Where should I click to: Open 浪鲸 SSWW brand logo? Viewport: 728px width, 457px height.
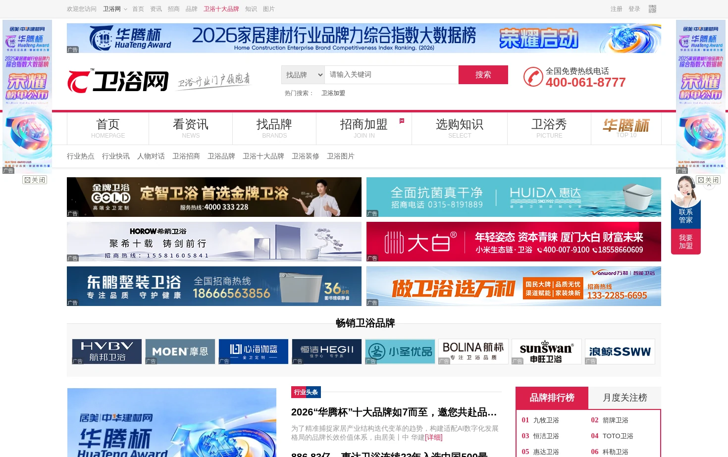tap(620, 352)
